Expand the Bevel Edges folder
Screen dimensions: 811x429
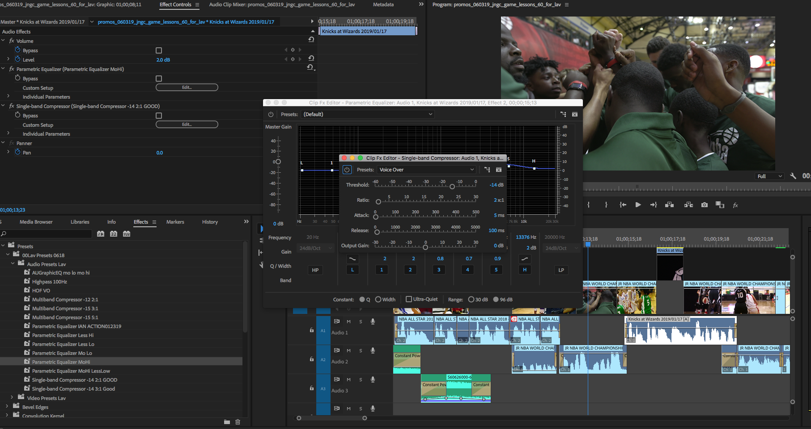coord(7,406)
